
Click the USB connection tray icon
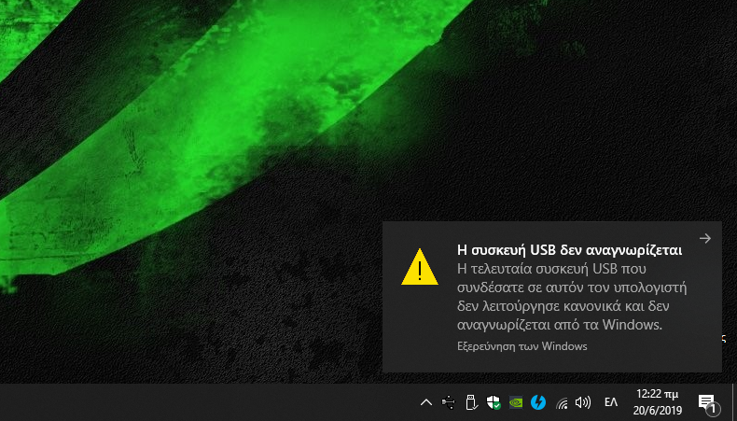point(449,402)
